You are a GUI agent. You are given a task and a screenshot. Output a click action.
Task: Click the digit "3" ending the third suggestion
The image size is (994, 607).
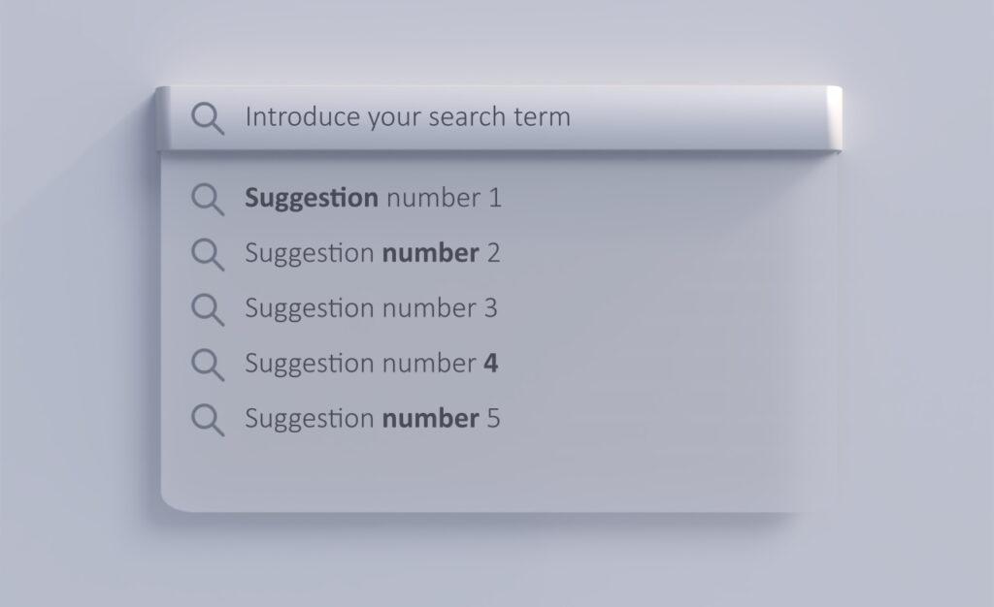coord(490,309)
